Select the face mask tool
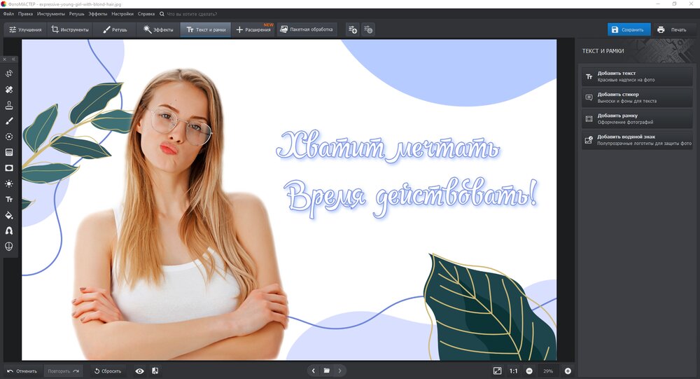The height and width of the screenshot is (379, 700). (x=9, y=247)
